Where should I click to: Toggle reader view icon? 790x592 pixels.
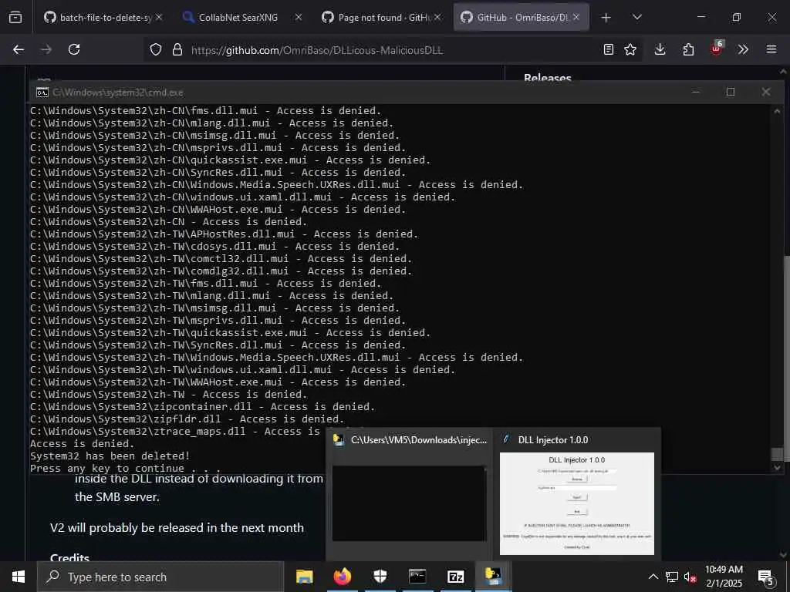[609, 49]
